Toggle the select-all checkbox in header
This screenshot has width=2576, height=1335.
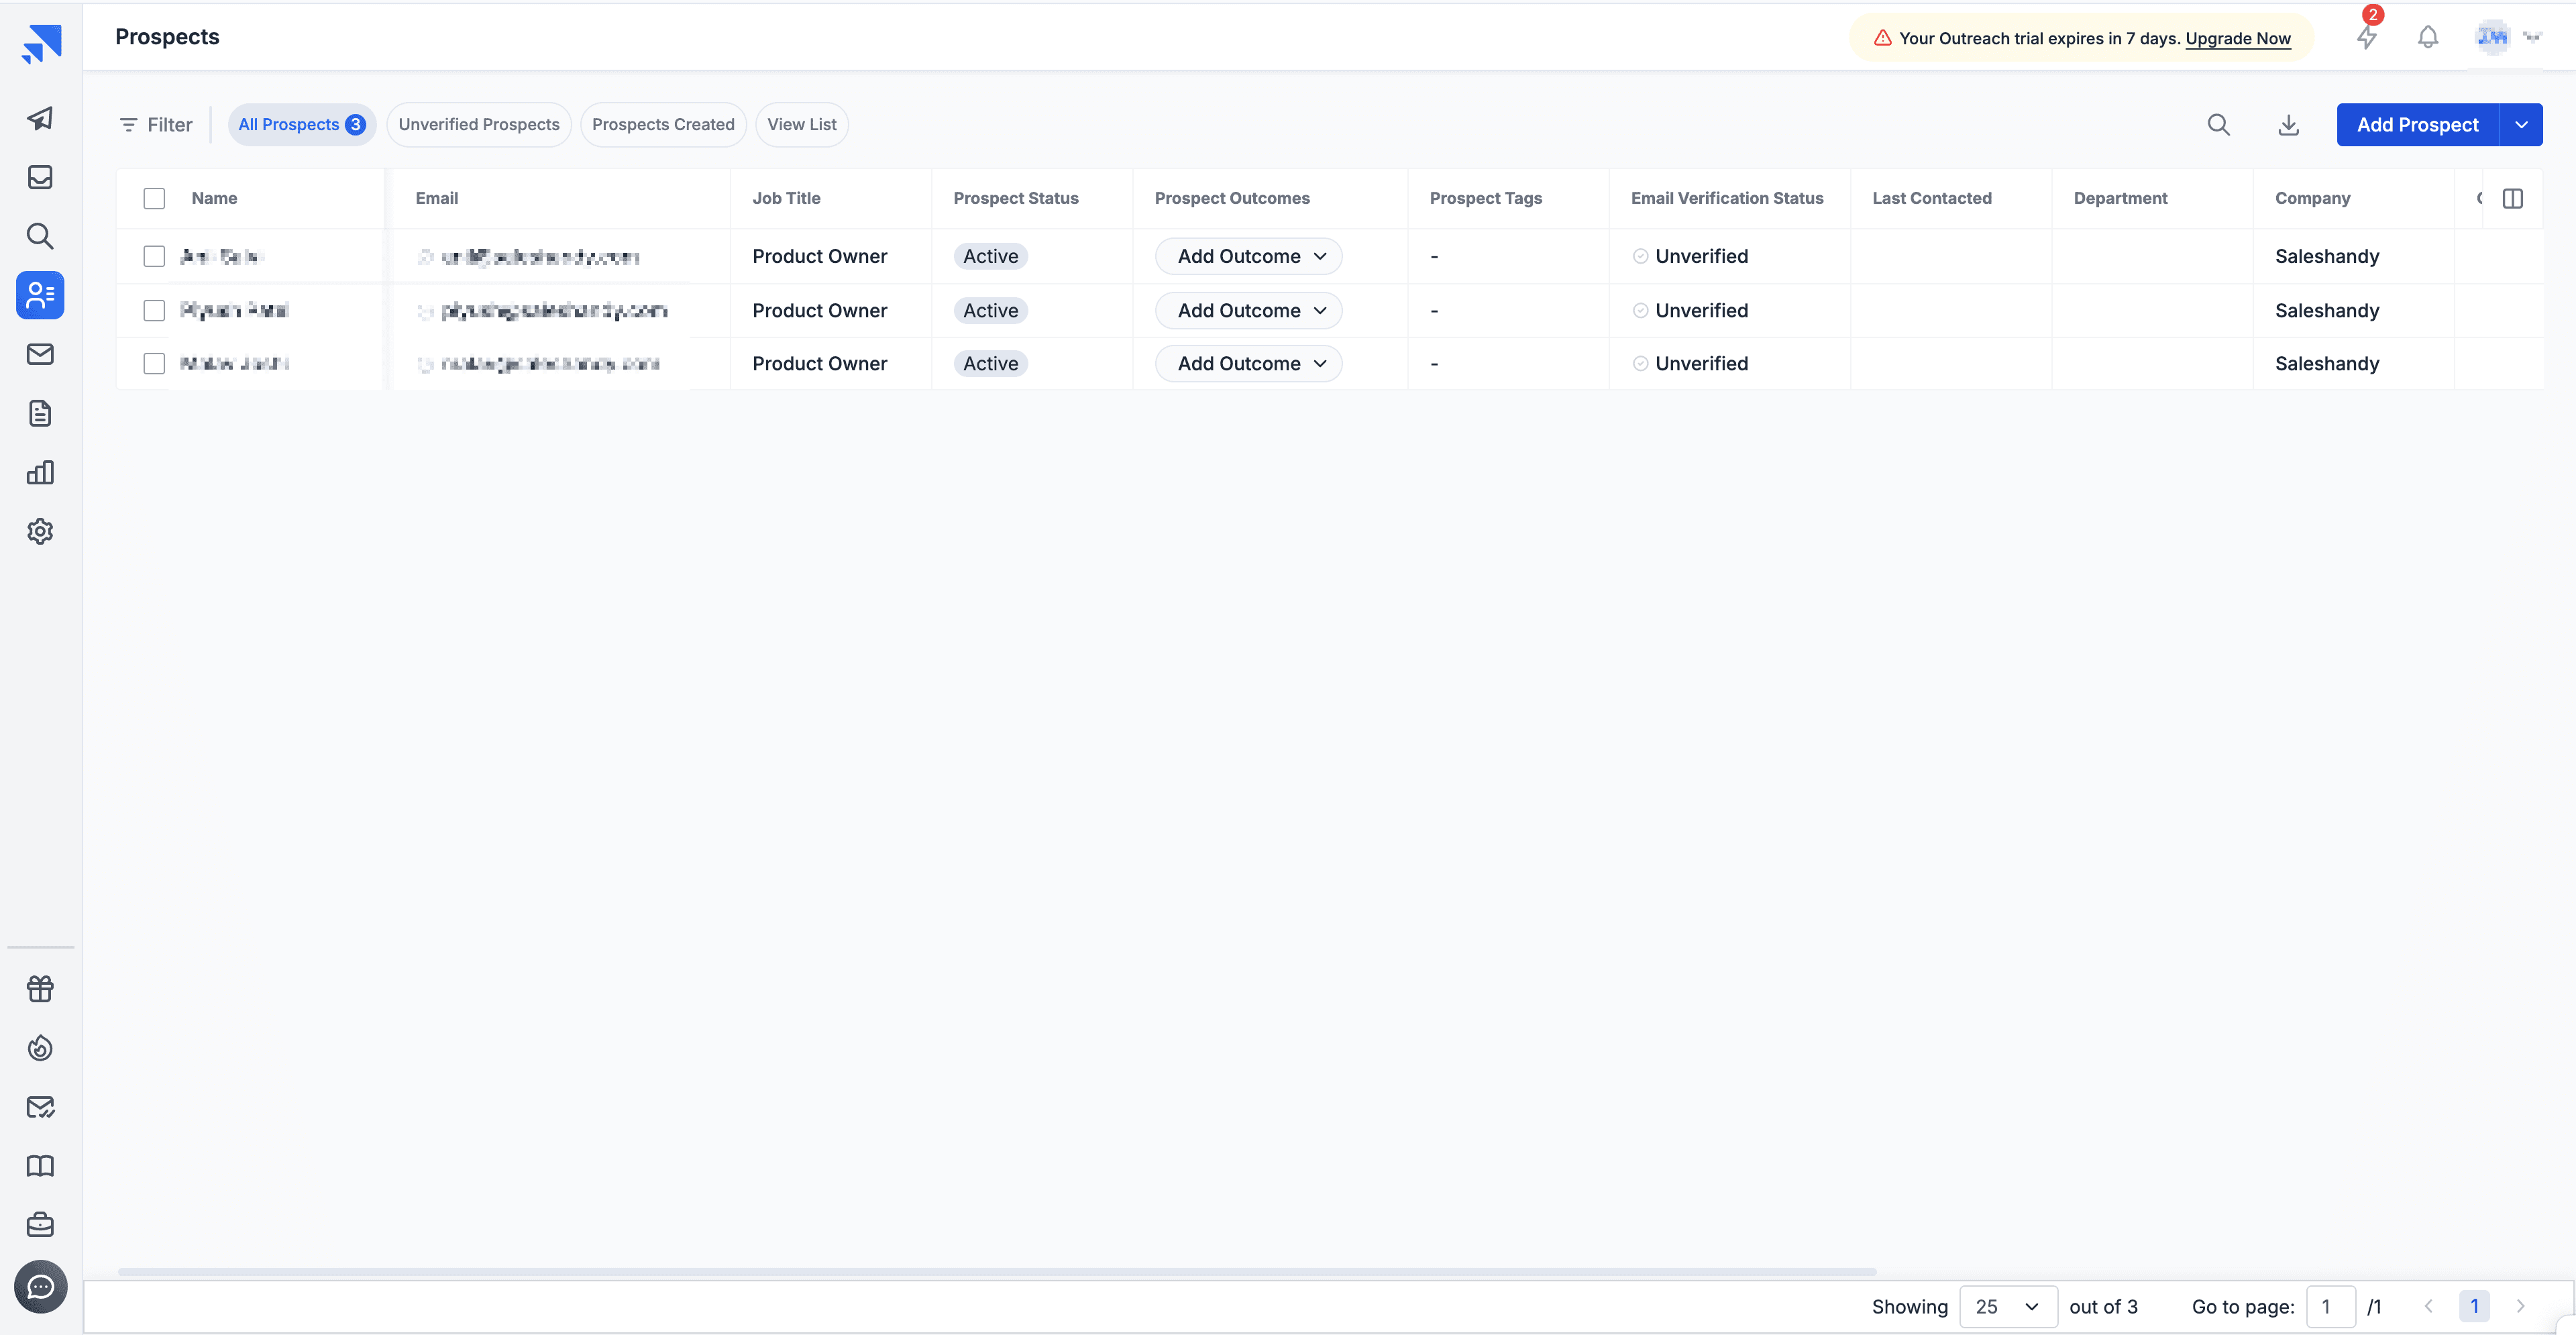click(154, 198)
